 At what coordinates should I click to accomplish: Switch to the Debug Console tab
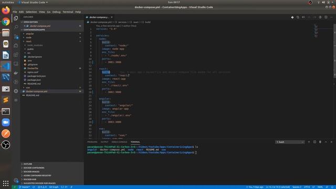[119, 142]
